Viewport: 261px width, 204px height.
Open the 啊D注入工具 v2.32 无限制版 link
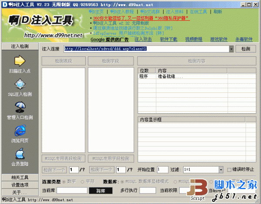[121, 23]
